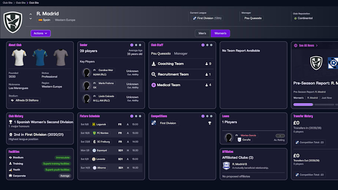Viewport: 338px width, 190px height.
Task: Click the Youth facilities icon
Action: 10,170
